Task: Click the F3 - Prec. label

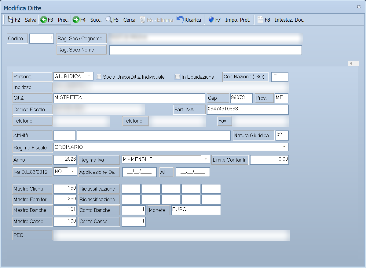Action: (58, 20)
